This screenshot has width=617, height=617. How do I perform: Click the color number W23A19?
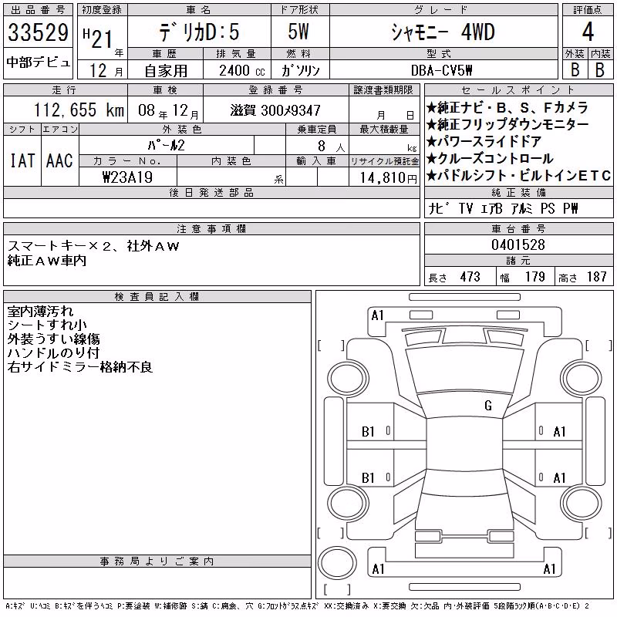click(127, 177)
